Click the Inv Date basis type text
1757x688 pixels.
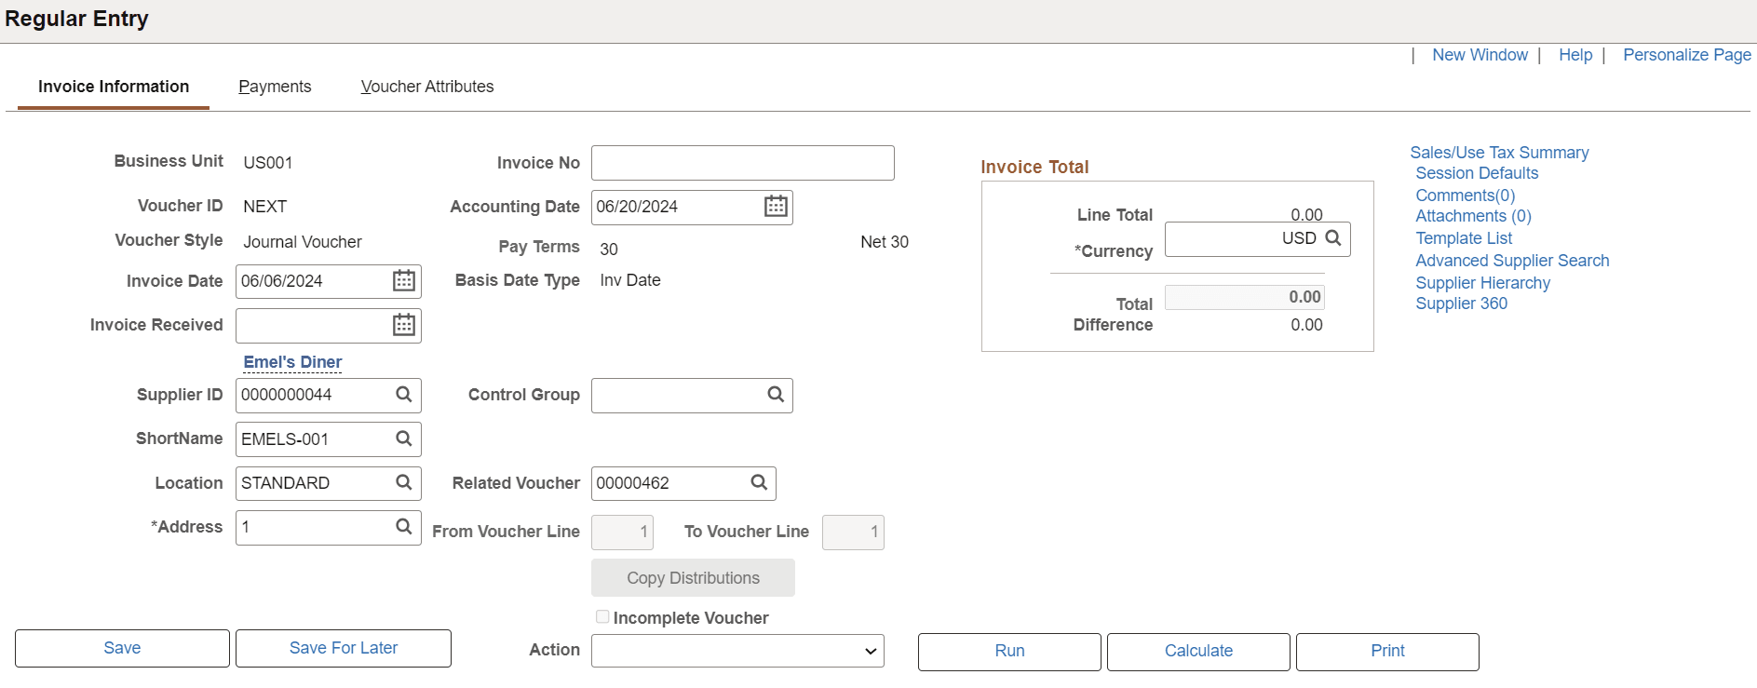tap(630, 280)
